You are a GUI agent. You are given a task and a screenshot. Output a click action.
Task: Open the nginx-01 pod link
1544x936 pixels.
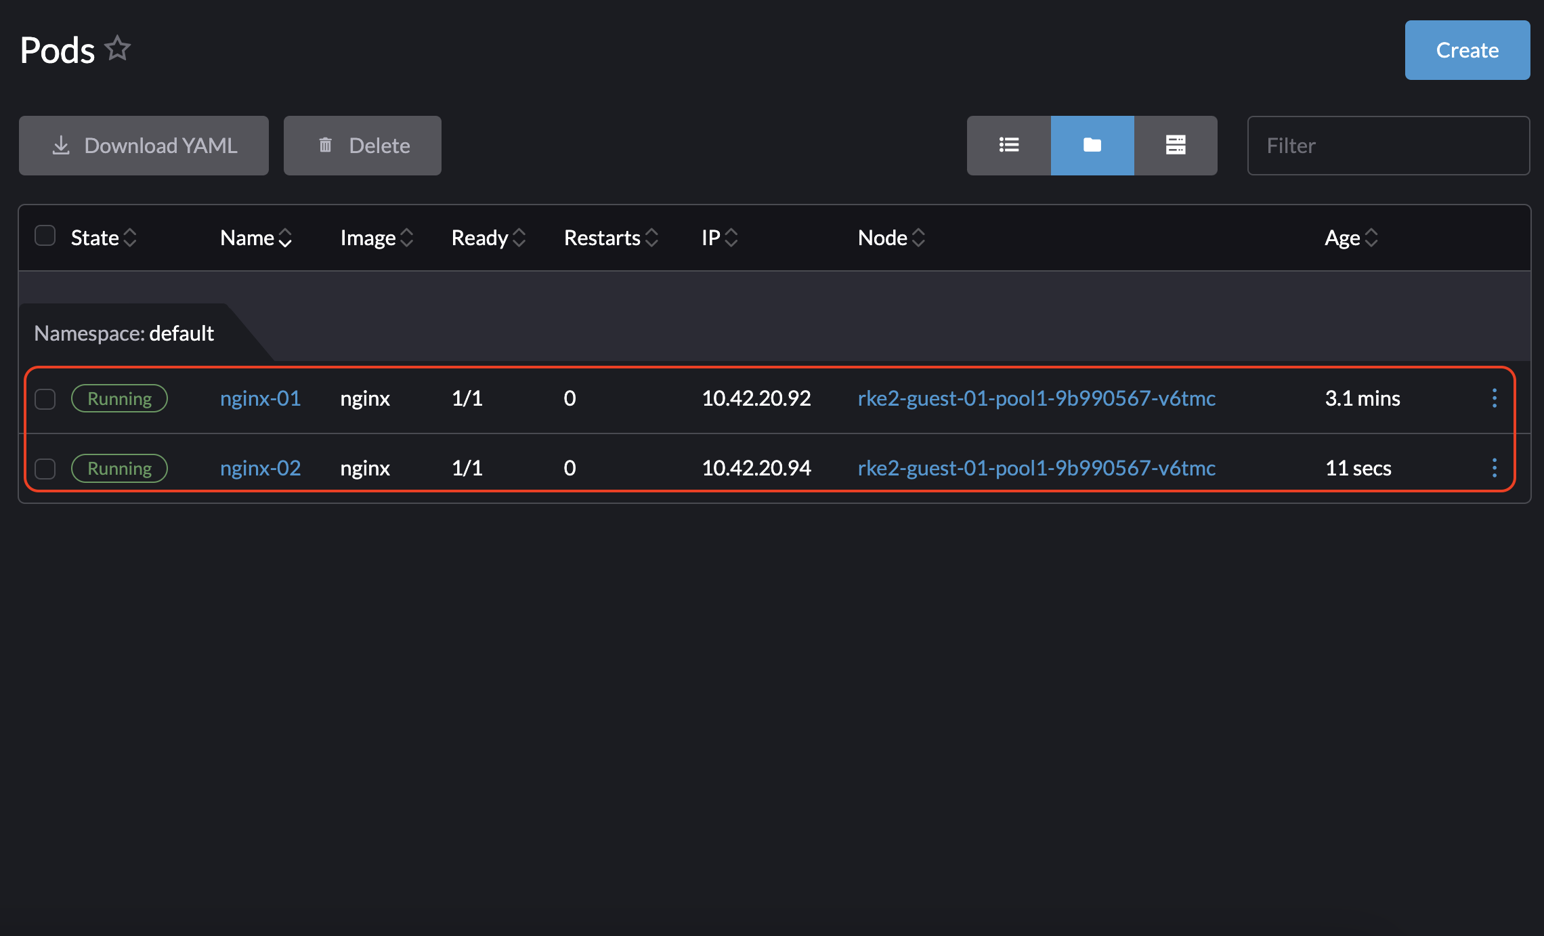tap(260, 398)
